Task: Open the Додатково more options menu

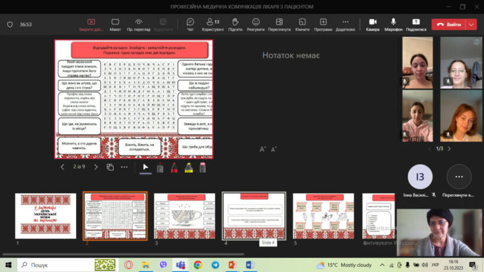Action: pos(345,24)
